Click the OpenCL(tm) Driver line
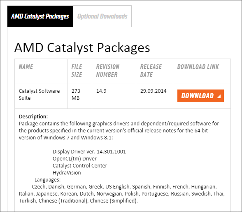 tap(74, 159)
